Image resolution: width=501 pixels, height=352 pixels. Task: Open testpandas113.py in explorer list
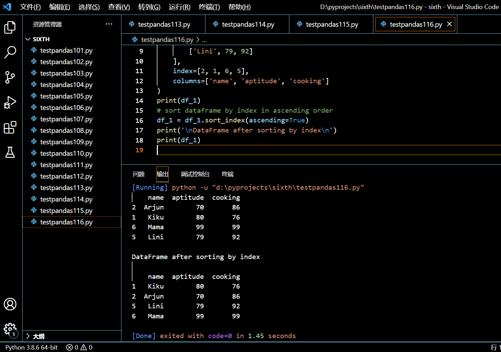click(72, 188)
